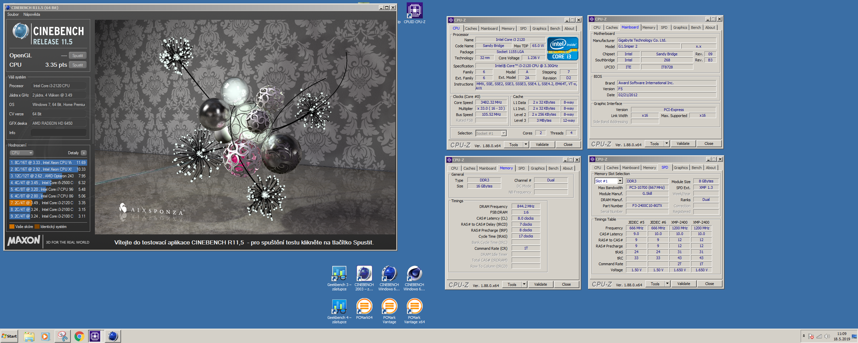Switch to Caches tab in CPU-Z CPU window
This screenshot has width=858, height=343.
(x=471, y=28)
